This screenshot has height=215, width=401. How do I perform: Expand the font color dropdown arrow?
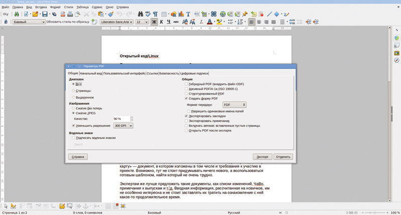coord(215,22)
